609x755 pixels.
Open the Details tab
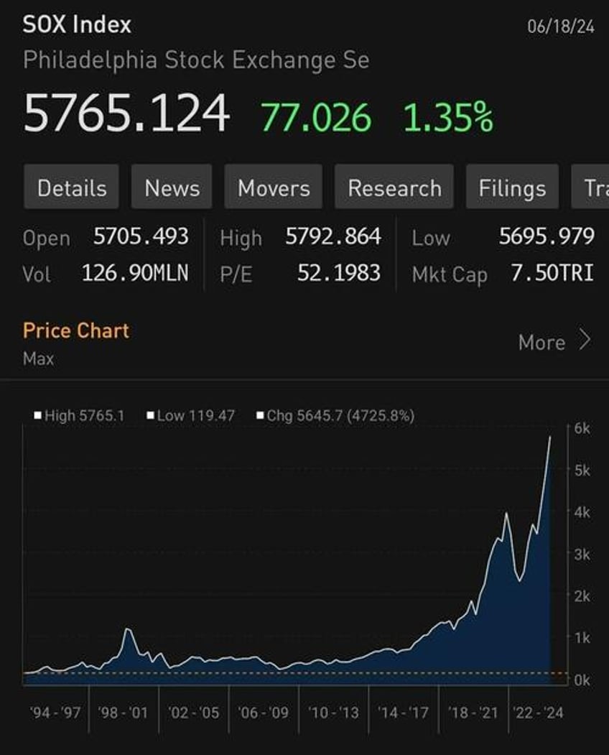(71, 187)
